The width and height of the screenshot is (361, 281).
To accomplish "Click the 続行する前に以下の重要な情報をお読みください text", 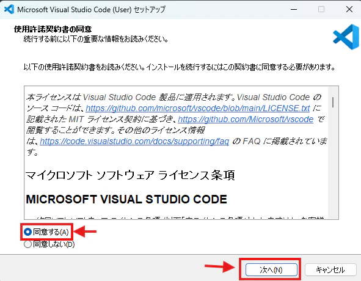I will coord(95,39).
